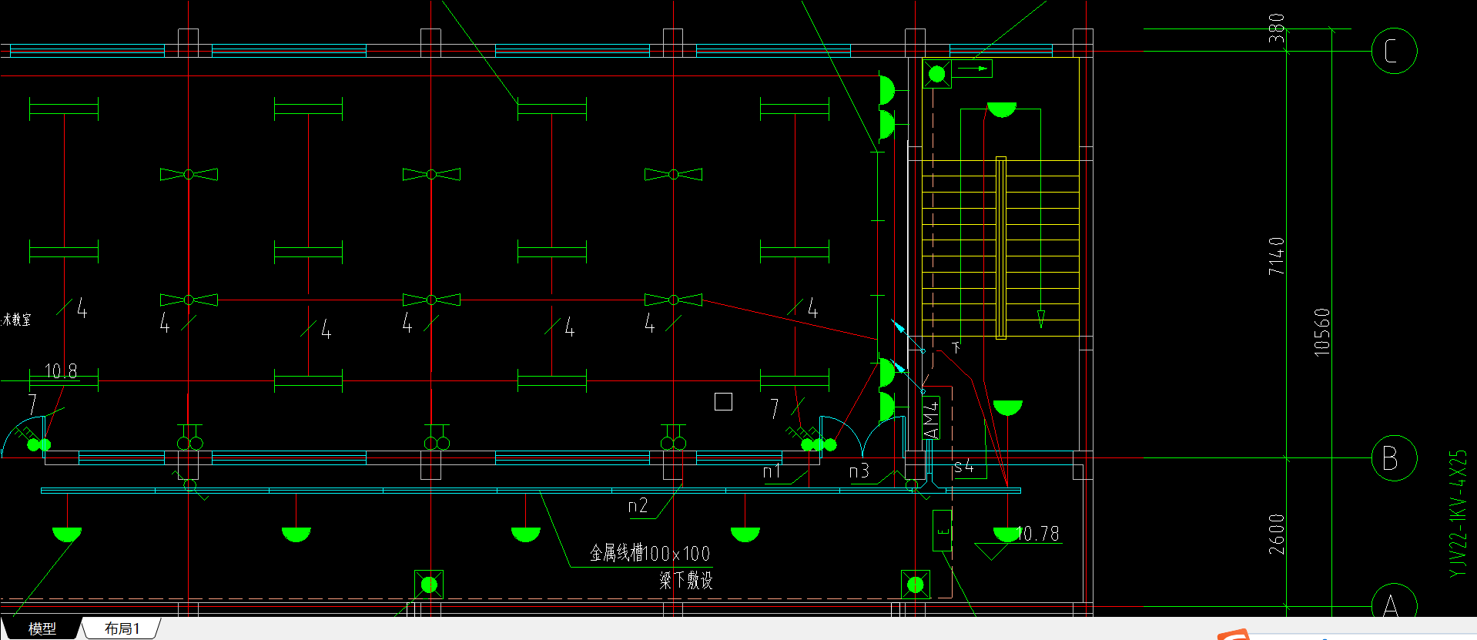The image size is (1477, 640).
Task: Click the dimension text 2600
Action: point(1277,534)
